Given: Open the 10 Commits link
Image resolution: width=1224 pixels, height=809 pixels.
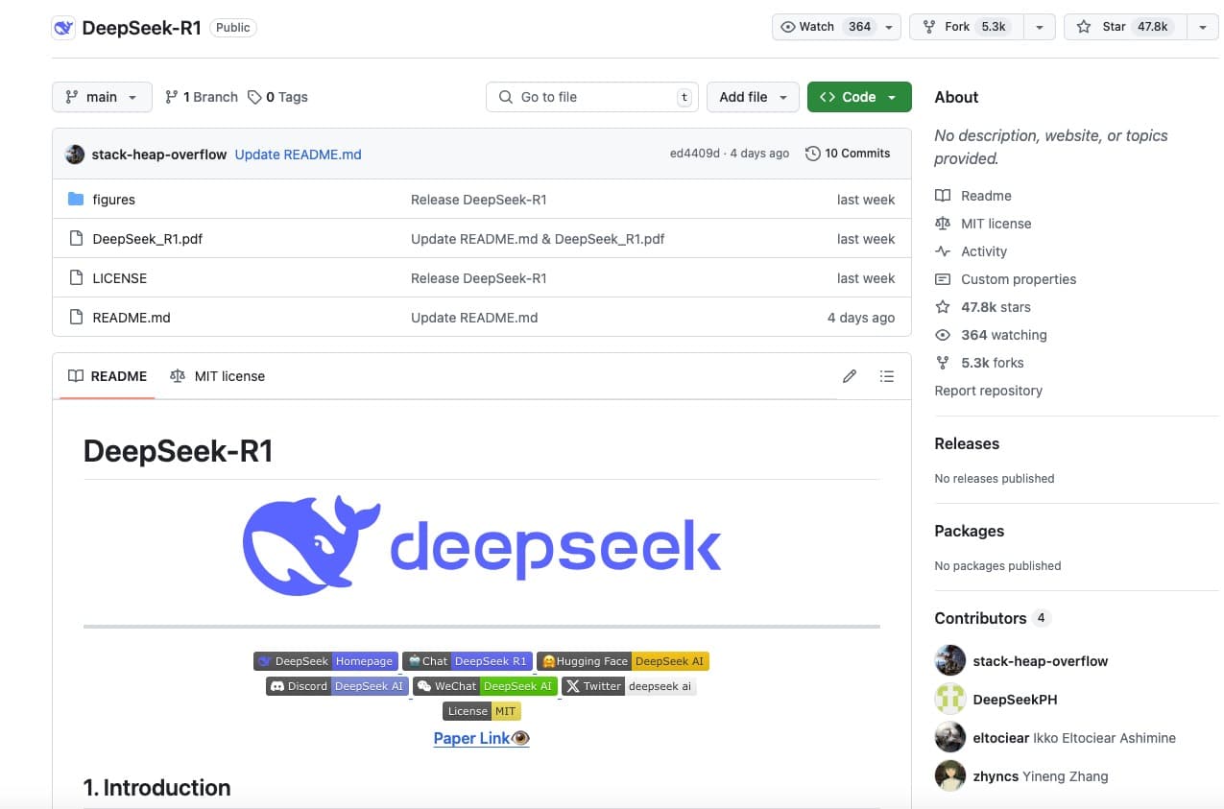Looking at the screenshot, I should 848,154.
